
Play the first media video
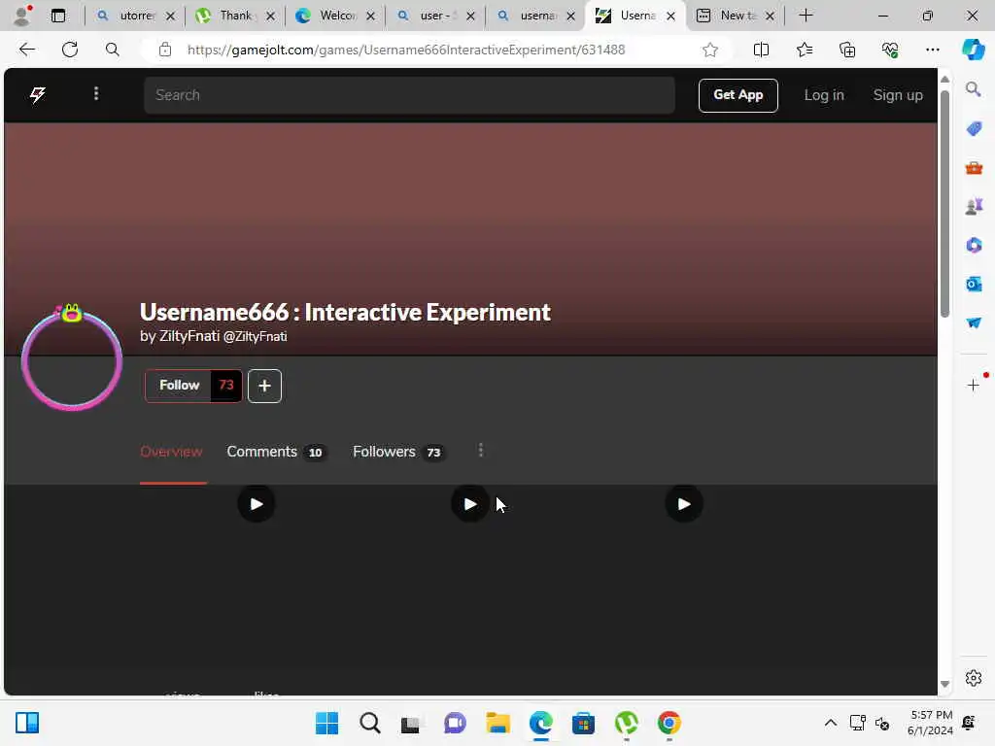[x=257, y=504]
